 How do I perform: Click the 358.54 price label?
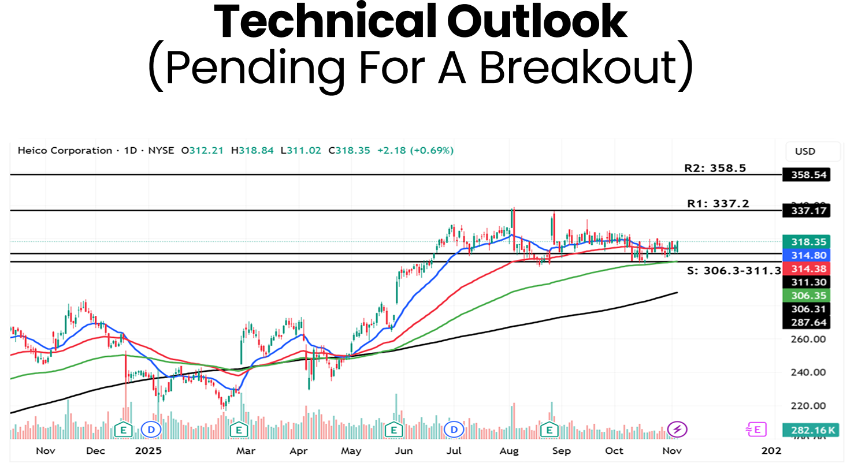pos(806,175)
